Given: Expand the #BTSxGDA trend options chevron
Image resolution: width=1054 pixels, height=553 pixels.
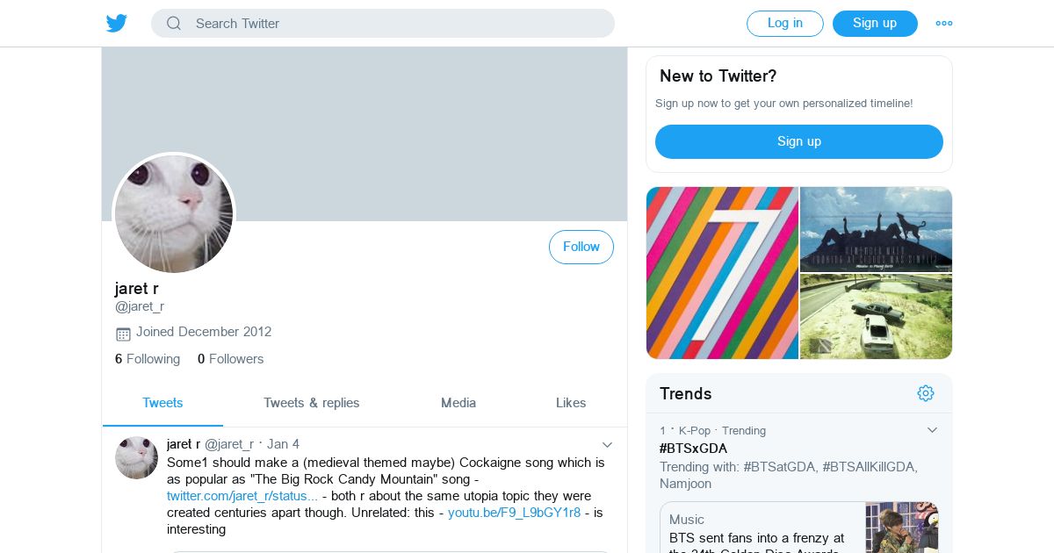Looking at the screenshot, I should (933, 430).
